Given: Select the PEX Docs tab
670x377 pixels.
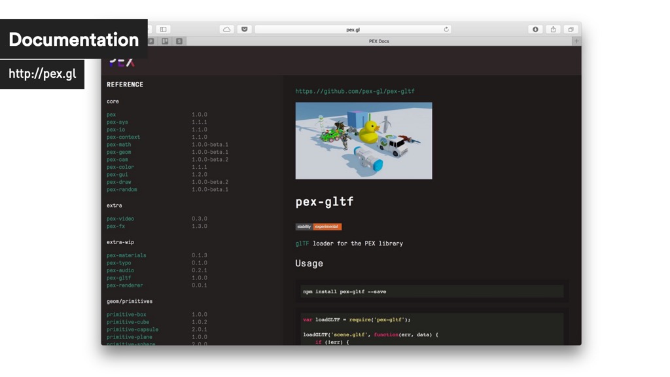Looking at the screenshot, I should (379, 41).
